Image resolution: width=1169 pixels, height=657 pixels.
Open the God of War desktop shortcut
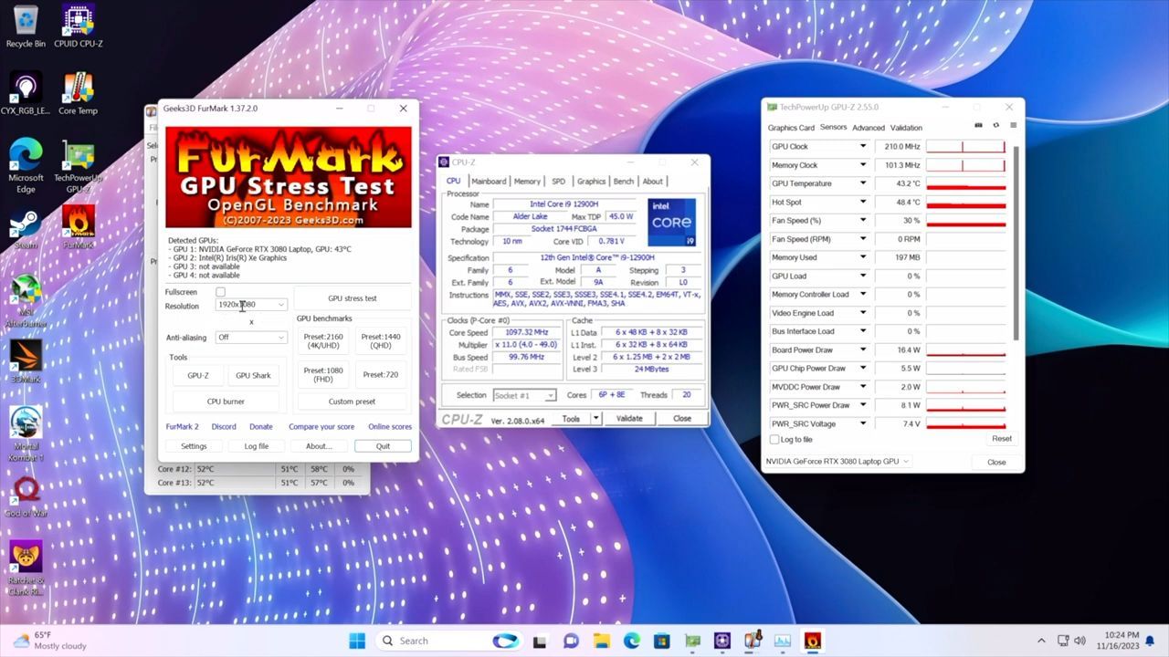pos(26,497)
